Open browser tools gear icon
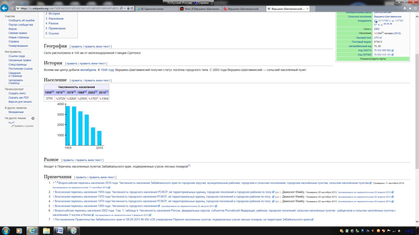 415,8
